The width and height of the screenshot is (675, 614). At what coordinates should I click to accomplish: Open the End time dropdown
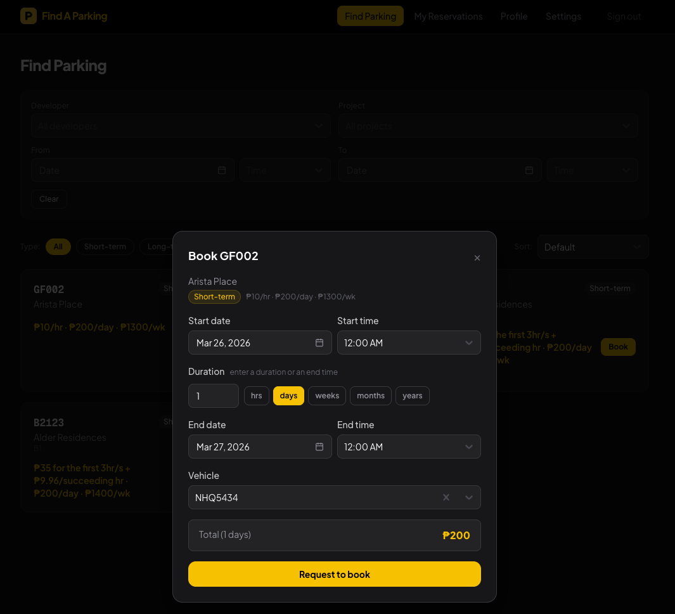pos(409,447)
